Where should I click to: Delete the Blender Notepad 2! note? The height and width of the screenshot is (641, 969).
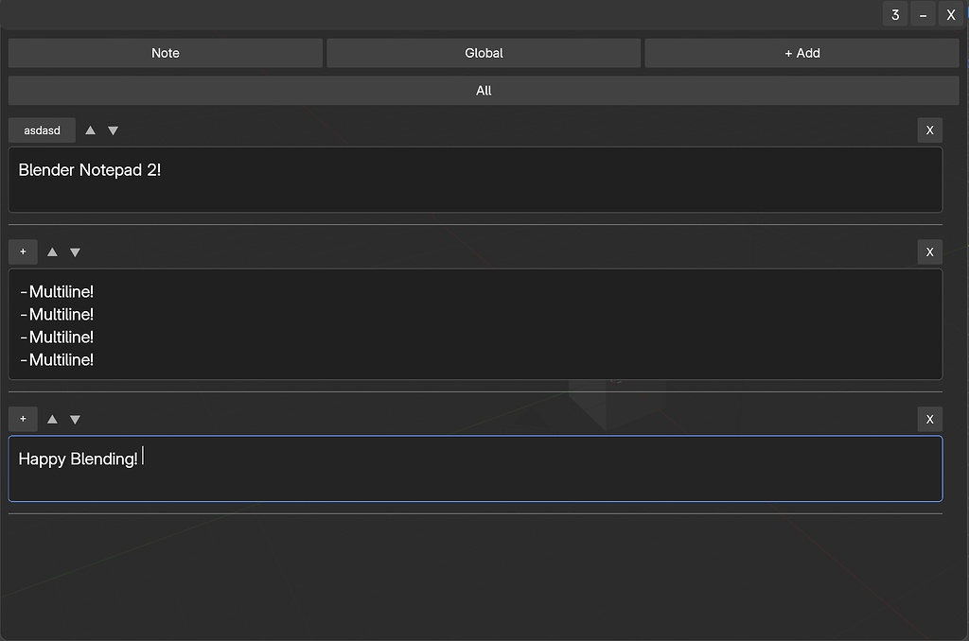(929, 130)
